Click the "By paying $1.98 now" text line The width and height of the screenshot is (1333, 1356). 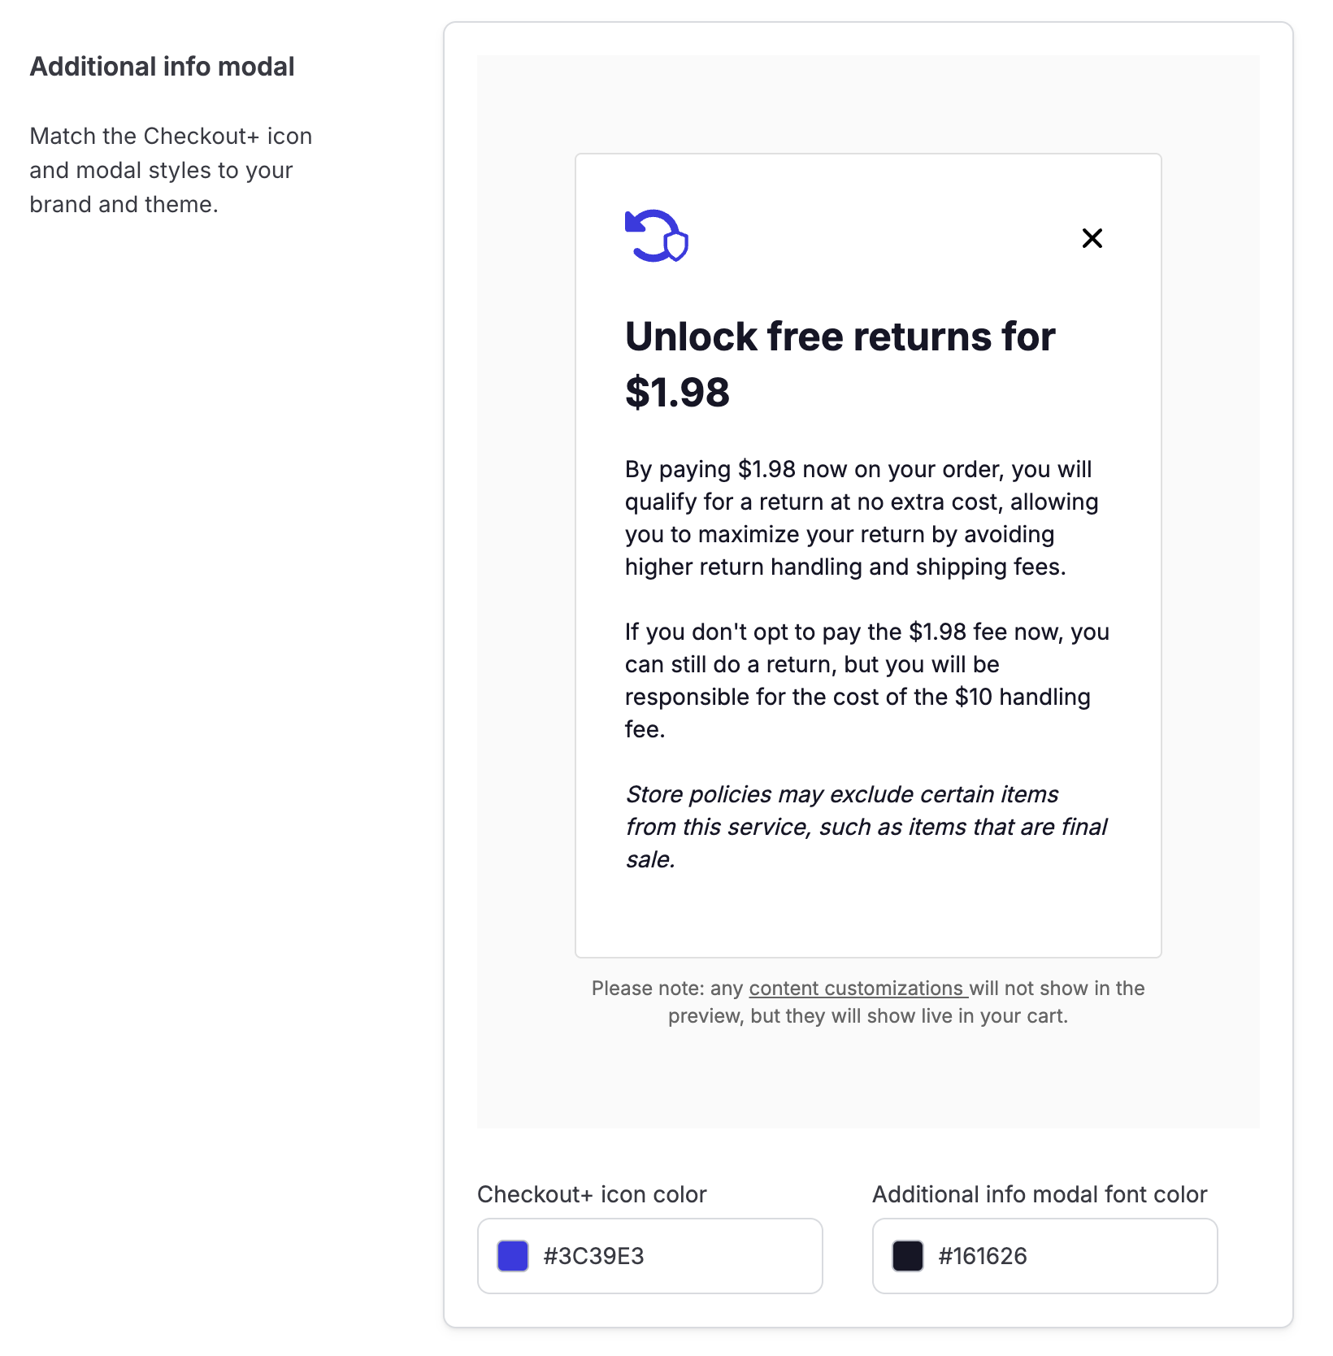[x=858, y=469]
